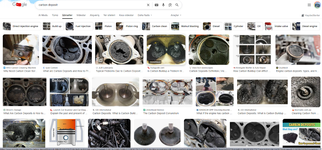Open link Cleaning Carbon from ...
This screenshot has height=150, width=322.
click(306, 113)
